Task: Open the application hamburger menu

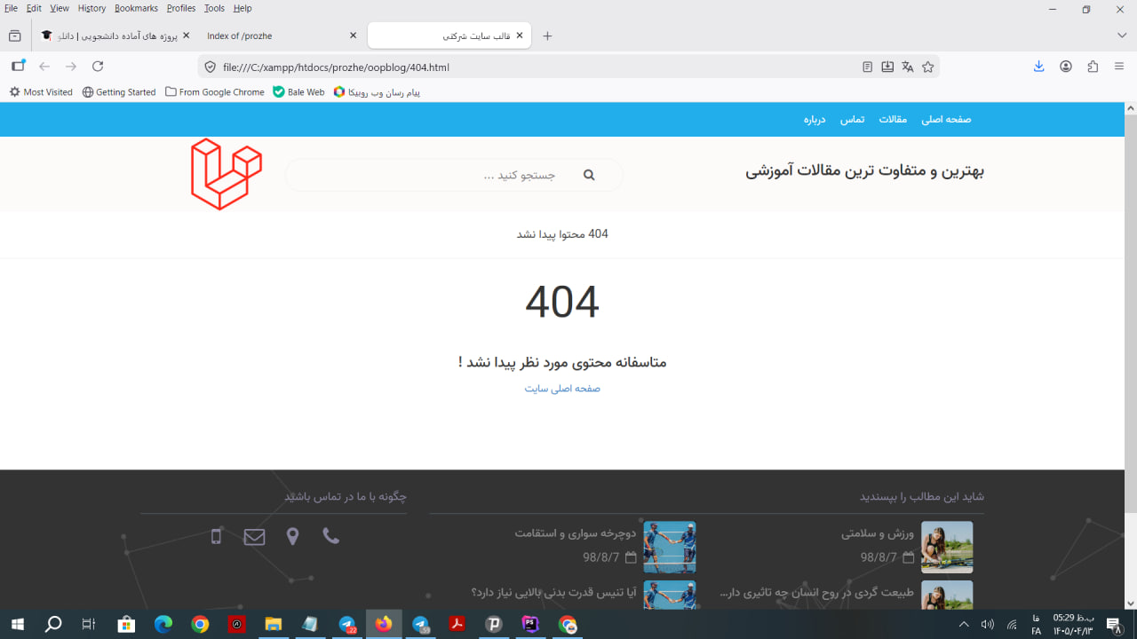Action: pyautogui.click(x=1119, y=67)
